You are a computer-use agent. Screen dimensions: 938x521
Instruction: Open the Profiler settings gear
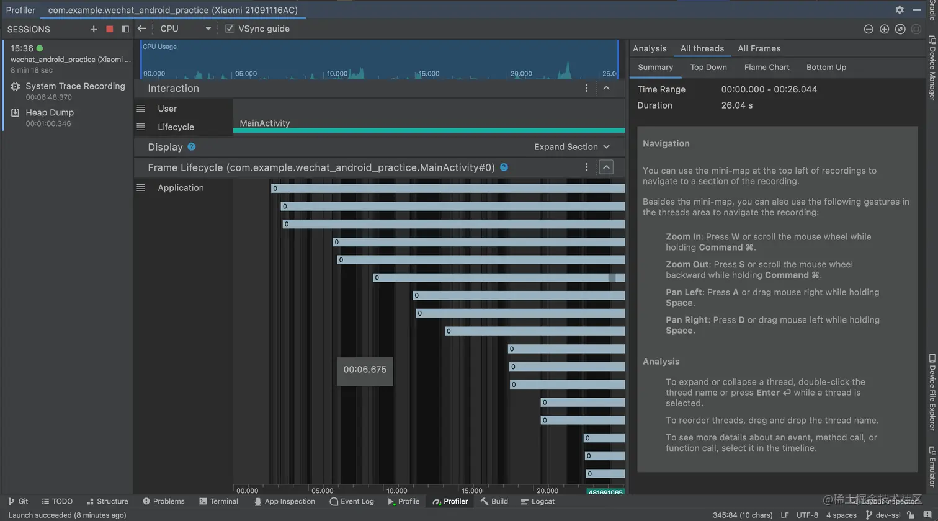900,10
